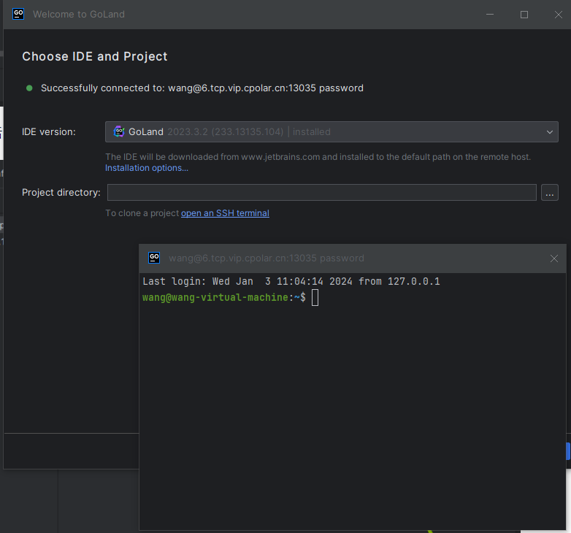Expand the IDE version dropdown chevron arrow
Screen dimensions: 571x533
click(x=549, y=132)
